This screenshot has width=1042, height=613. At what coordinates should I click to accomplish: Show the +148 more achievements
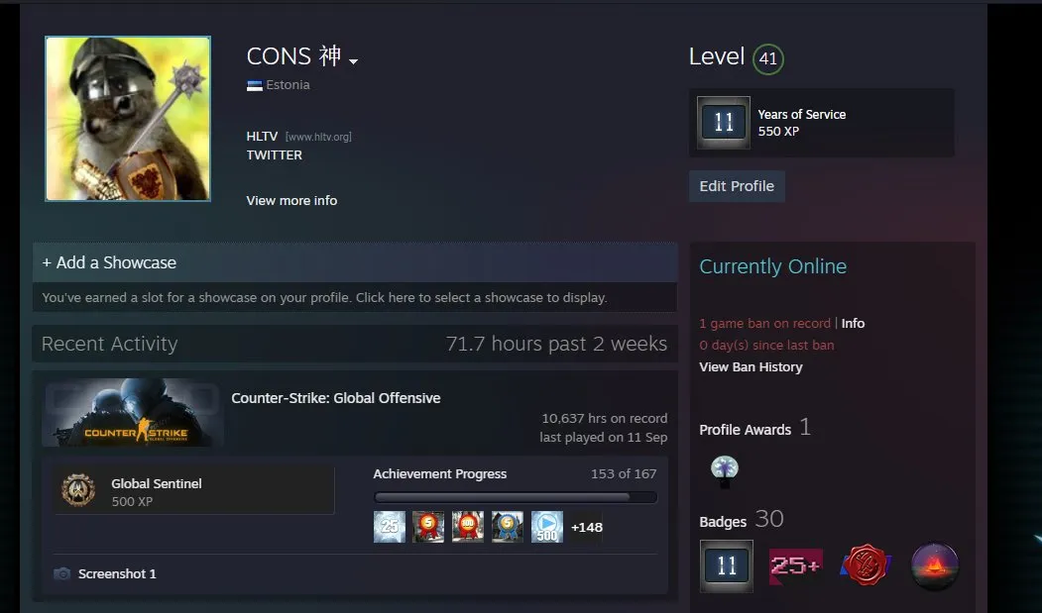(x=587, y=527)
